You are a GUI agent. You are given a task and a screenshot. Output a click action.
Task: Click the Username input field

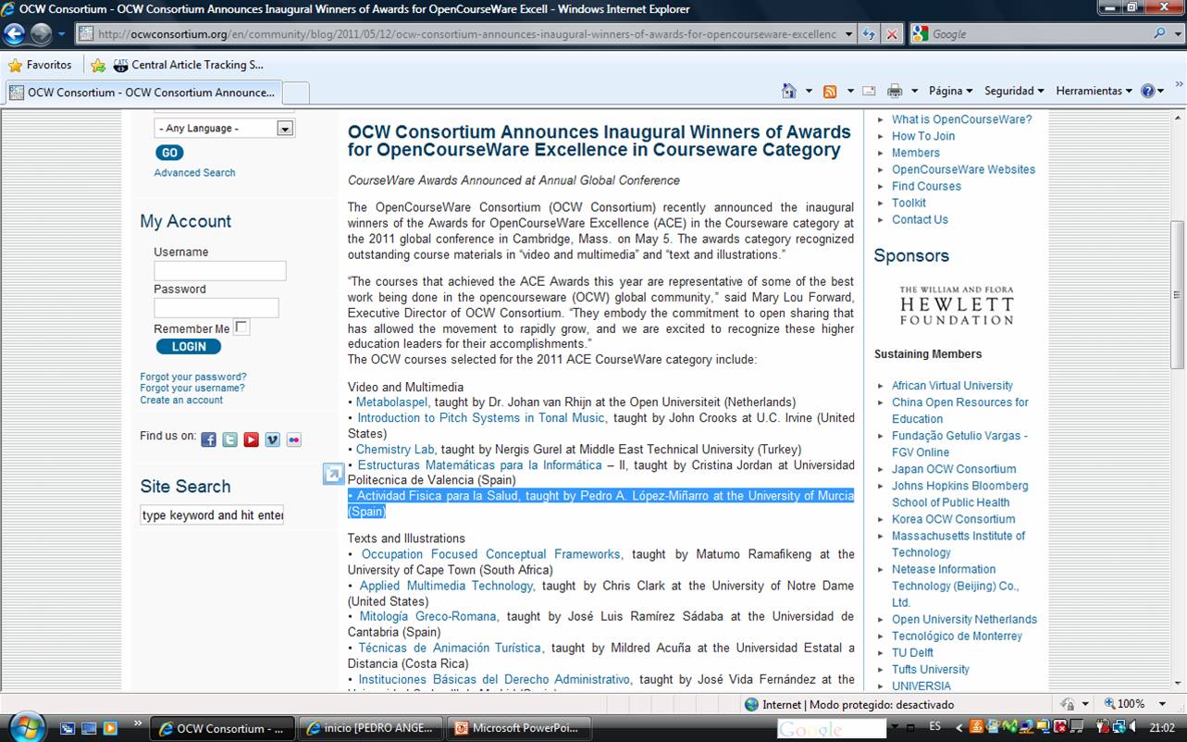click(220, 271)
